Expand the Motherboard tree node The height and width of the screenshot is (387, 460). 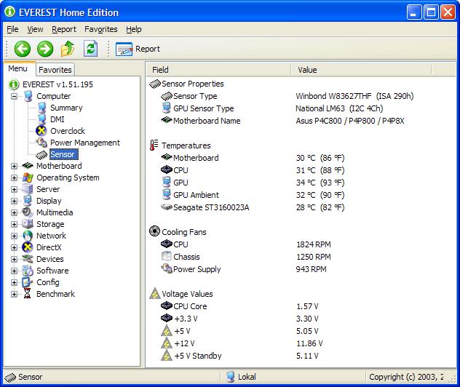[x=14, y=167]
